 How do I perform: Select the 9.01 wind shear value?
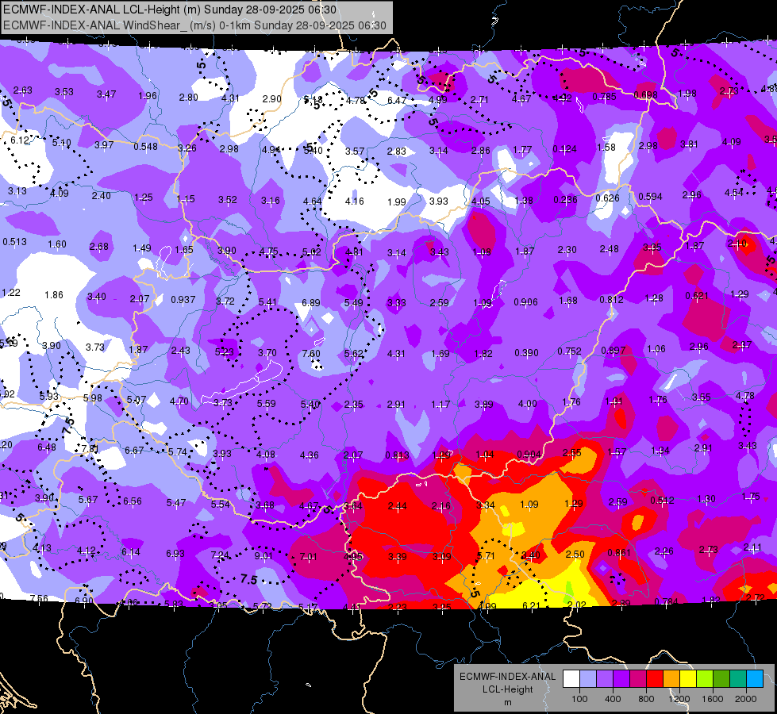tap(263, 556)
